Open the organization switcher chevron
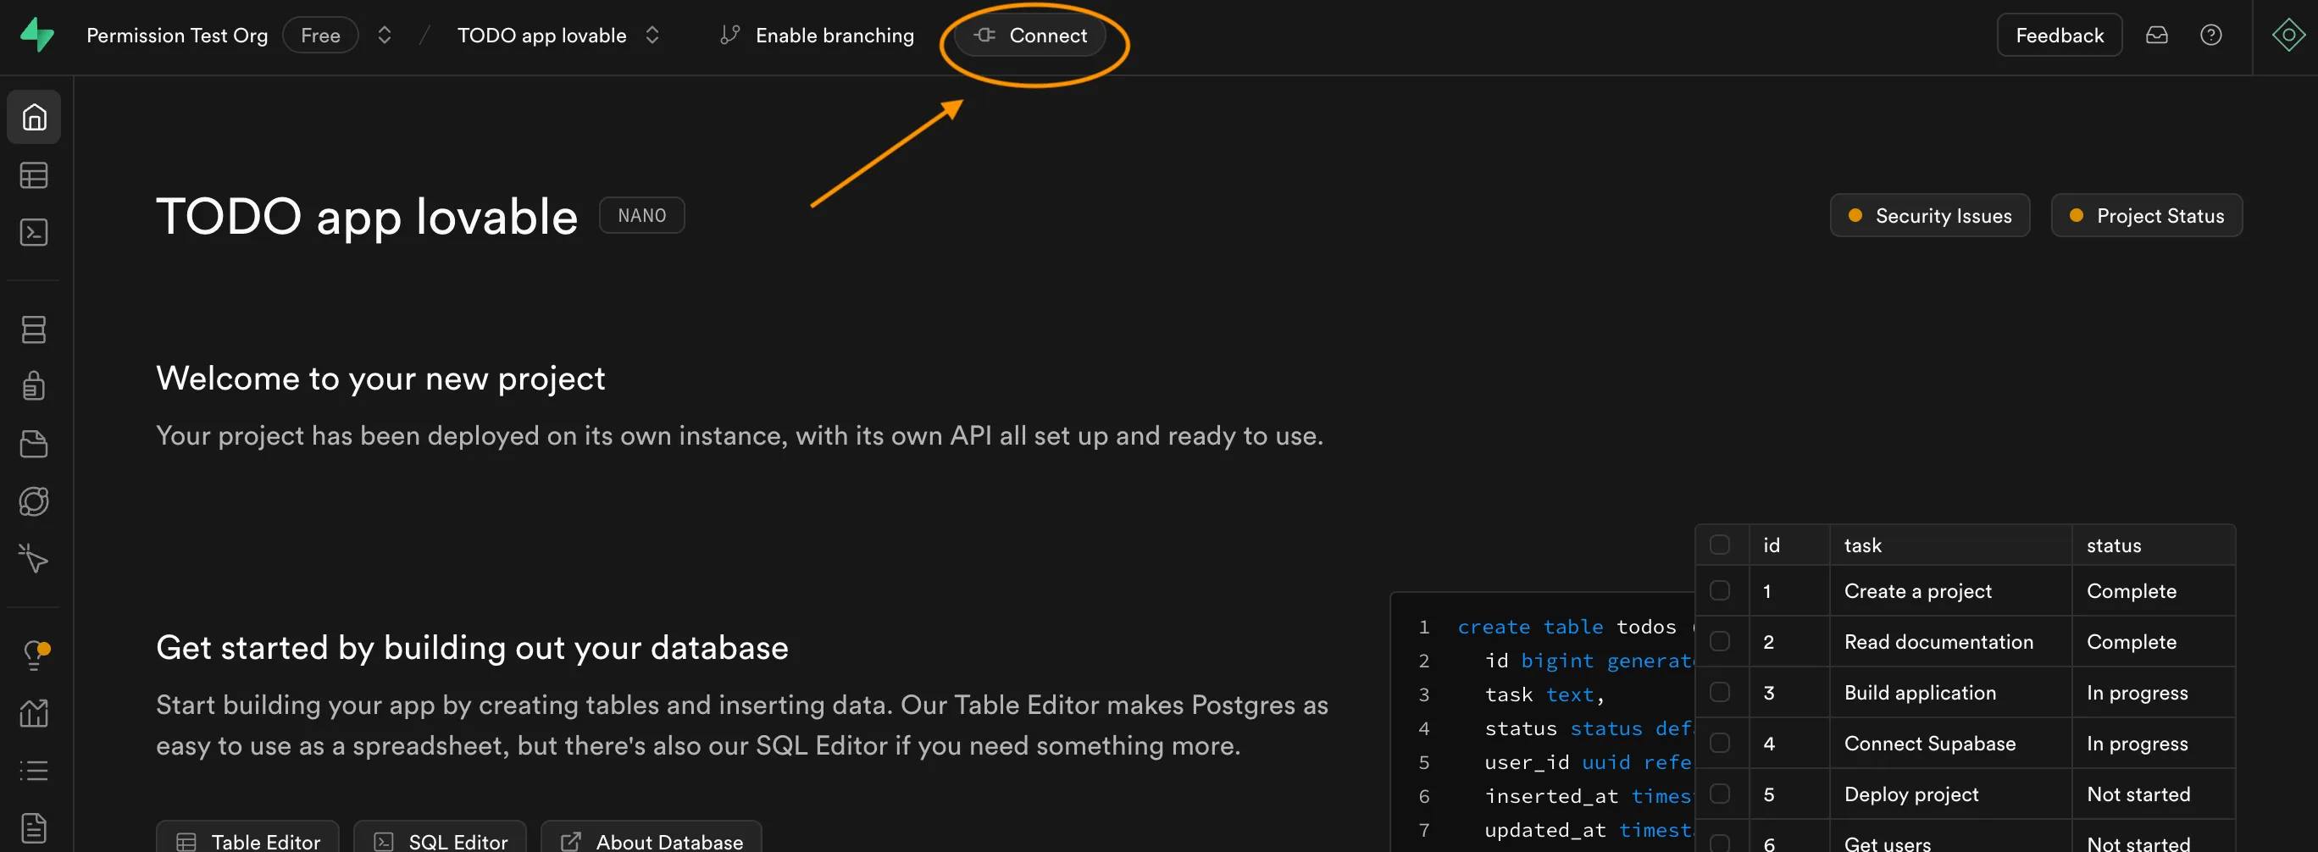Viewport: 2318px width, 852px height. pos(383,35)
